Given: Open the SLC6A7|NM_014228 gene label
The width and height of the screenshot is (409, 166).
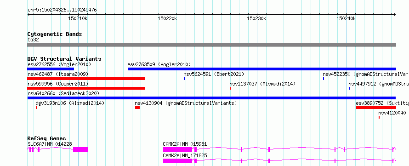Looking at the screenshot, I should point(50,144).
